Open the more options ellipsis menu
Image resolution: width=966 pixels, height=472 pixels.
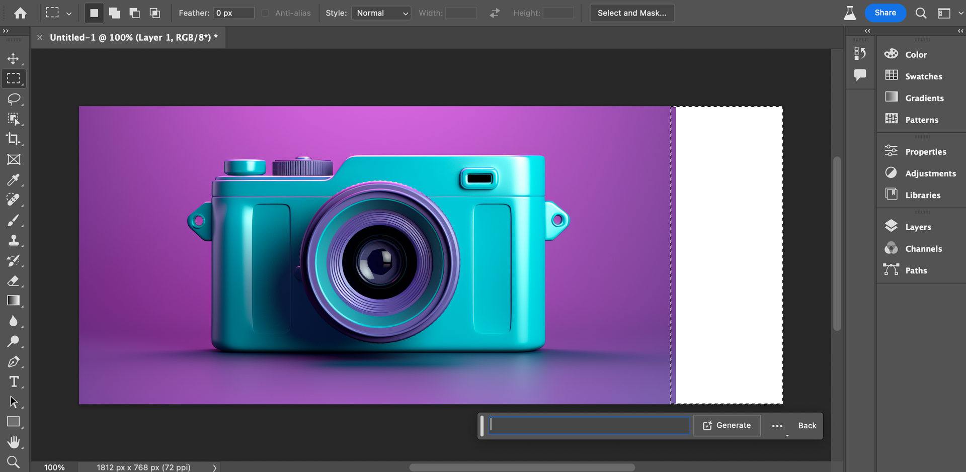(x=777, y=426)
